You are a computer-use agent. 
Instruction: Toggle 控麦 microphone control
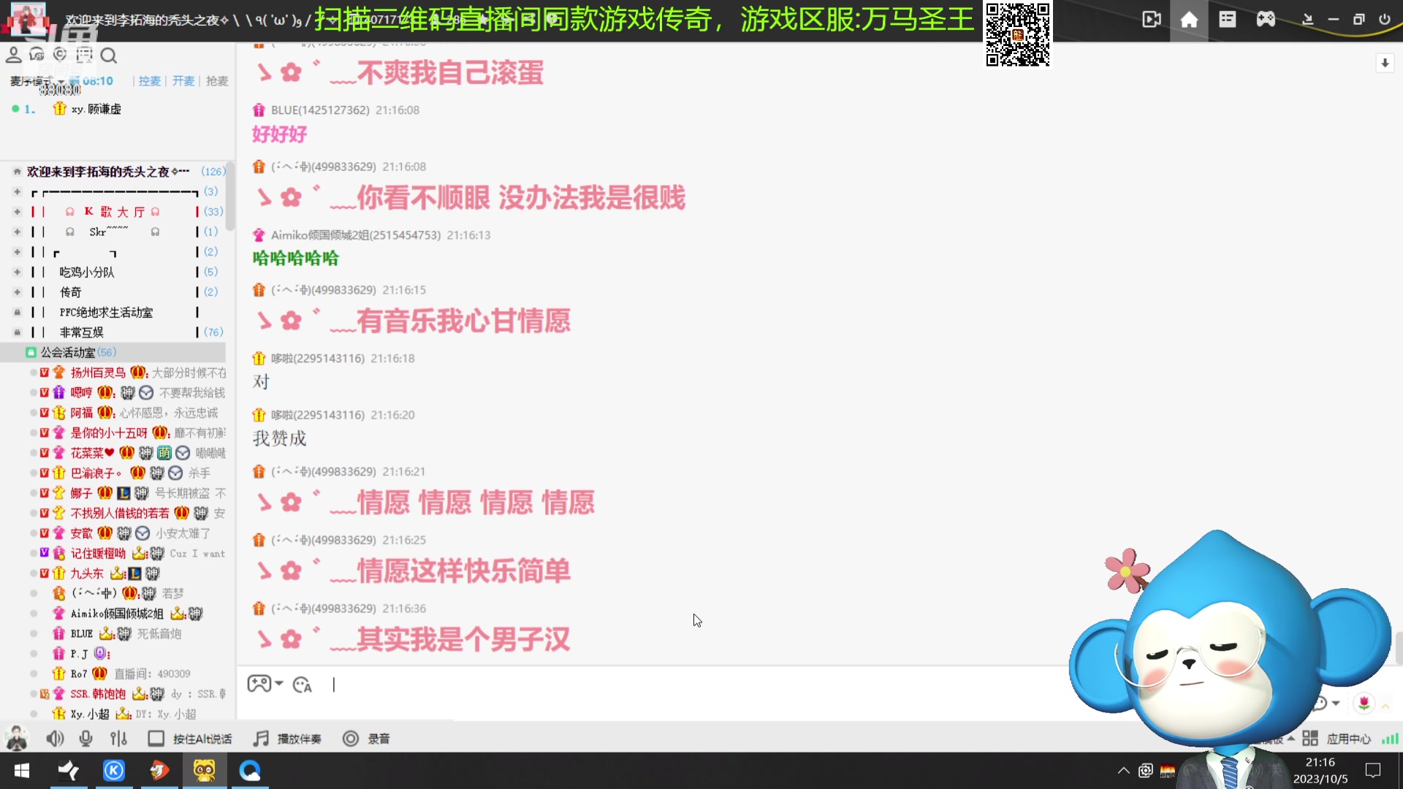(149, 81)
